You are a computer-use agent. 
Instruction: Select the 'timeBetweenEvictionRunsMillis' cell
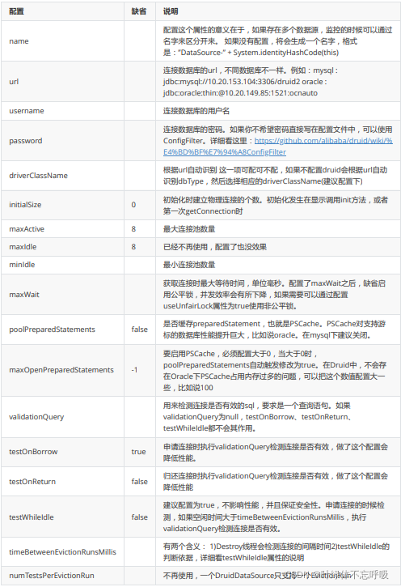click(63, 552)
